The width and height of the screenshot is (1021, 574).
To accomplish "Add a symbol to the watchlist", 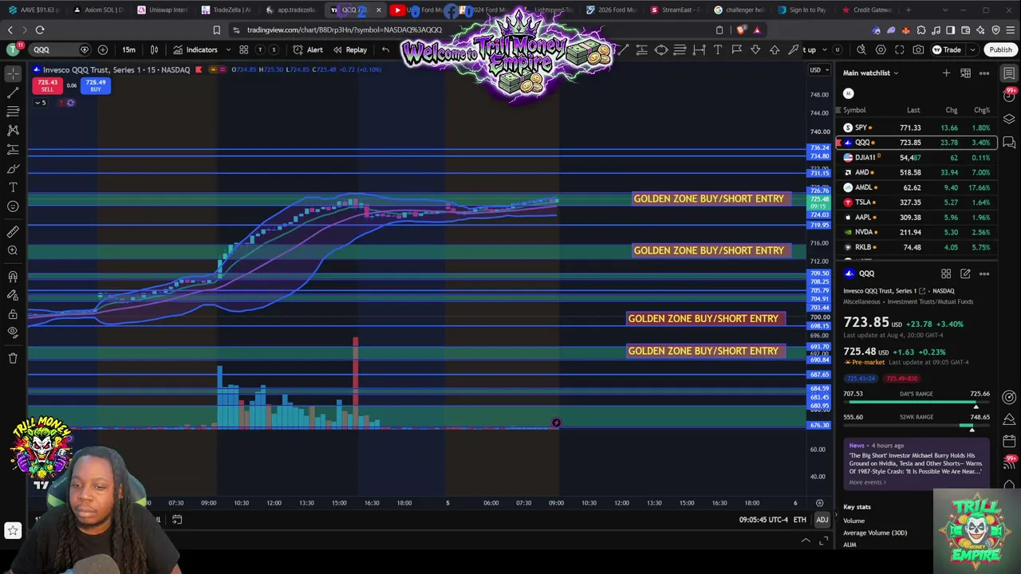I will click(x=946, y=73).
